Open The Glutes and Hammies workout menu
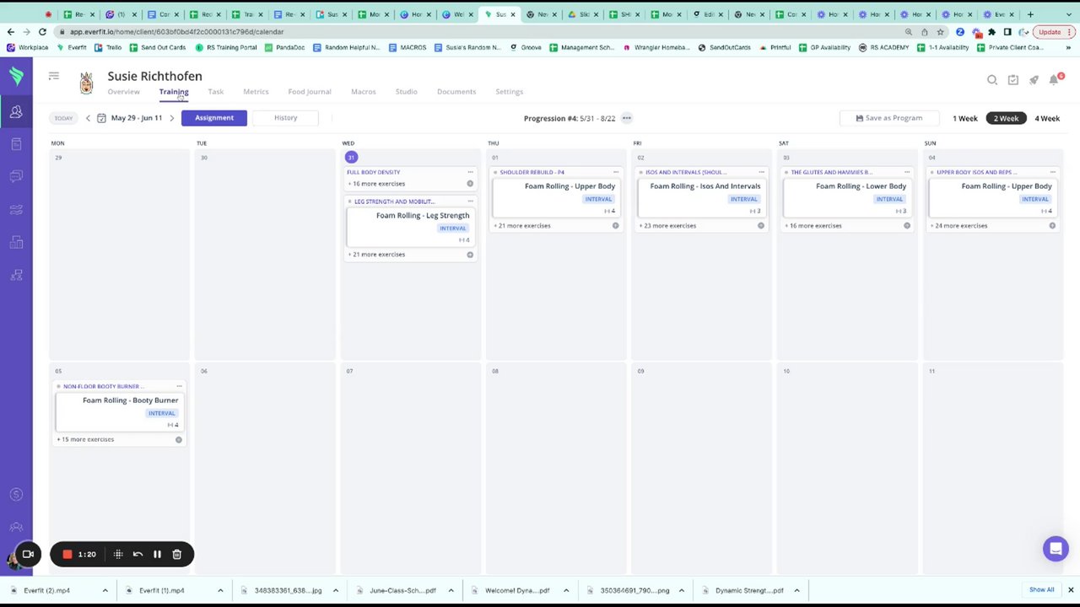The width and height of the screenshot is (1080, 607). (907, 172)
